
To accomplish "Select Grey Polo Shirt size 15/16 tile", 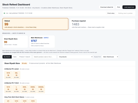I will tap(33, 101).
